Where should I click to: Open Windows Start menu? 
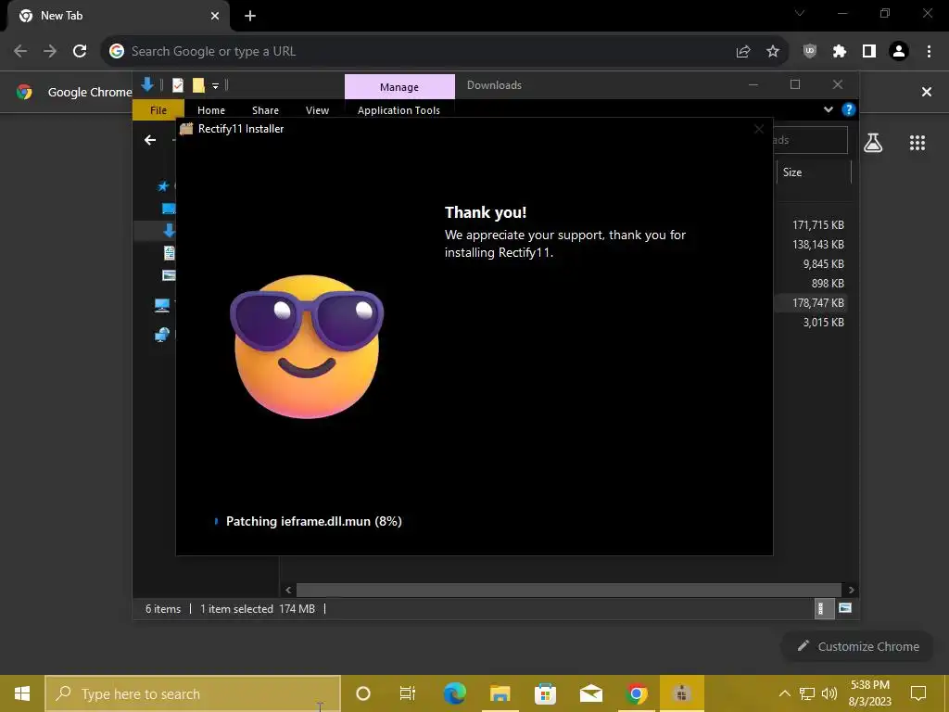coord(22,693)
